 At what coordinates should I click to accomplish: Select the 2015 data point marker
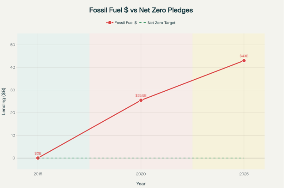click(38, 158)
